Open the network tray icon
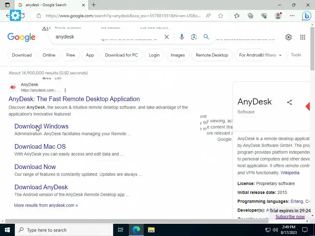The image size is (315, 236). tap(268, 230)
